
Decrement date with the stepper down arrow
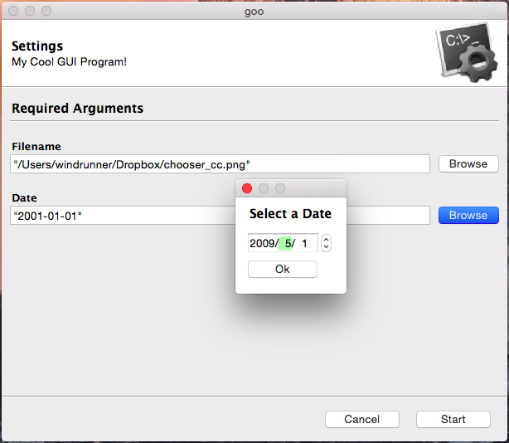pos(326,247)
